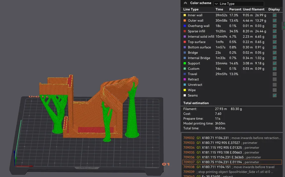Image resolution: width=285 pixels, height=177 pixels.
Task: Click the green tree support on the right
Action: point(132,116)
